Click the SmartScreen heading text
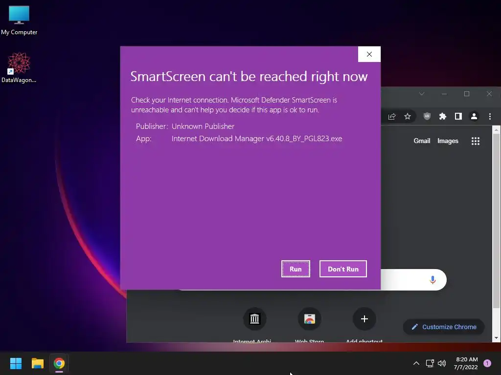 pyautogui.click(x=249, y=77)
